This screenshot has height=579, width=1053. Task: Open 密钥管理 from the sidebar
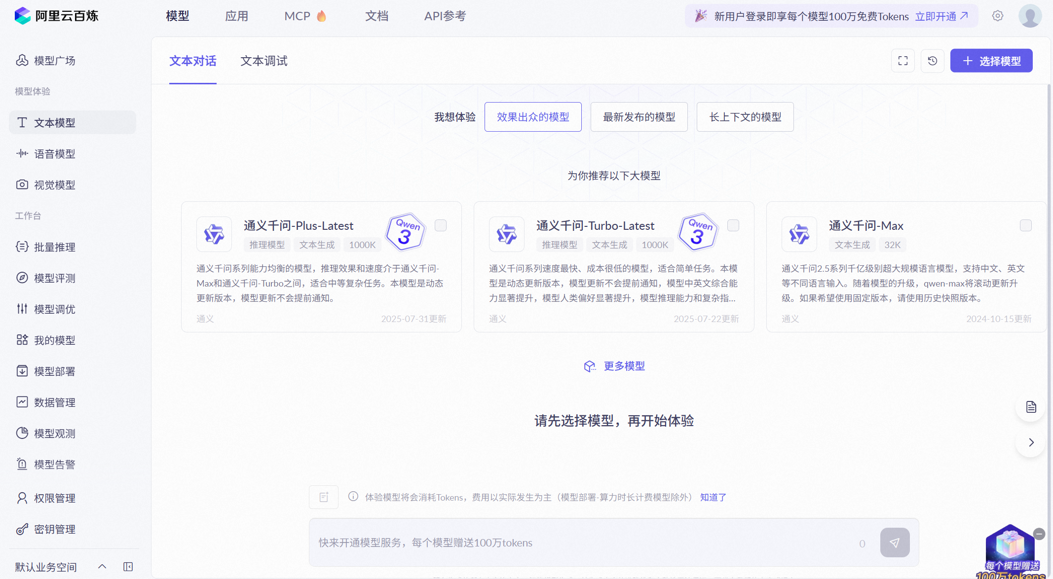coord(54,529)
